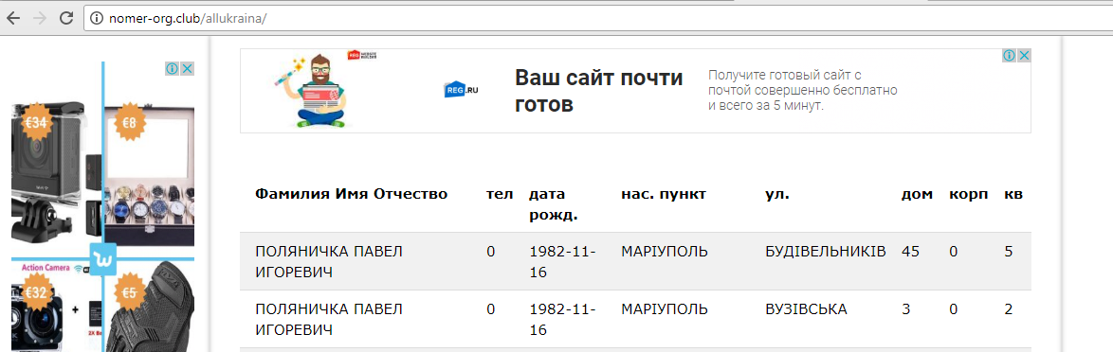Click the browser forward arrow
The width and height of the screenshot is (1113, 352).
coord(40,18)
